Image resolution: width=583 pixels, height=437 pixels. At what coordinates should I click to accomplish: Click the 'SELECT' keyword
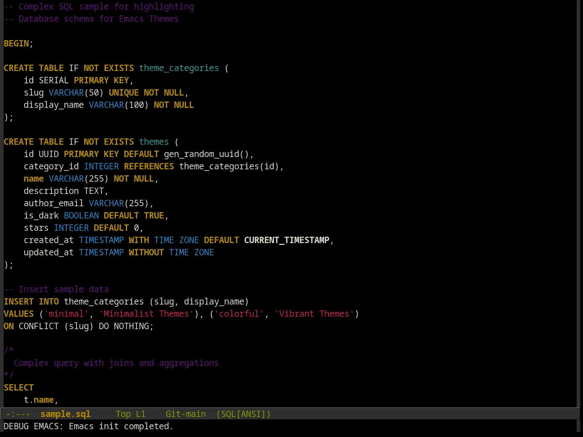pos(19,388)
